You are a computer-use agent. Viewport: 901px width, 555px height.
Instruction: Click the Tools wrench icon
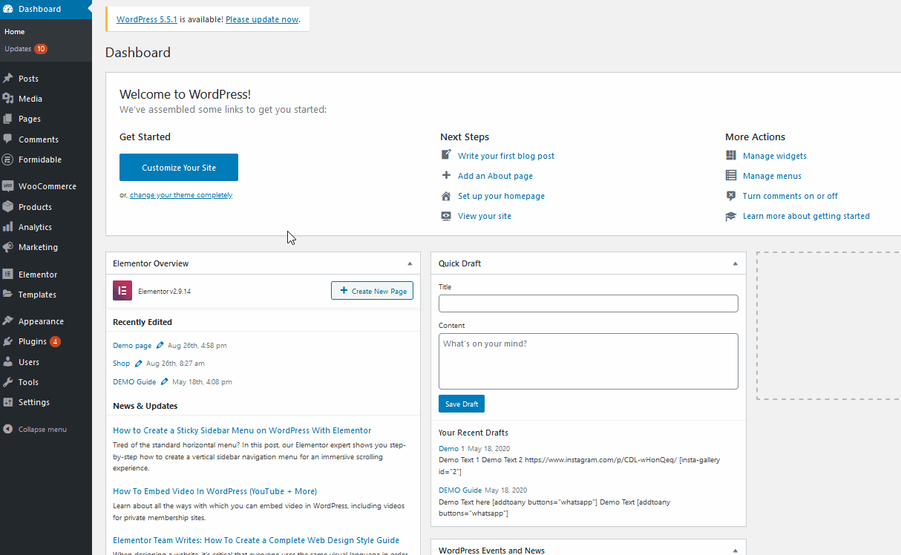8,382
